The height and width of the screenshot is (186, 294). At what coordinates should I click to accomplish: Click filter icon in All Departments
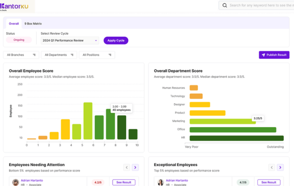pos(72,55)
